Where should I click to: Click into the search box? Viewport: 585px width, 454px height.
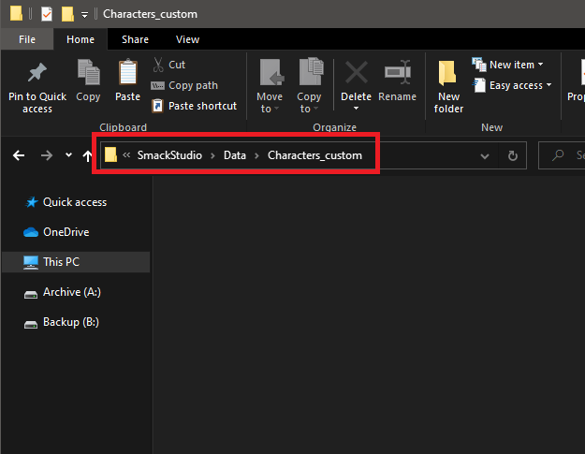[x=562, y=155]
